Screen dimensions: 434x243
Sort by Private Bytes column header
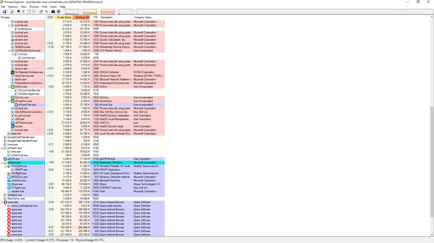(63, 17)
